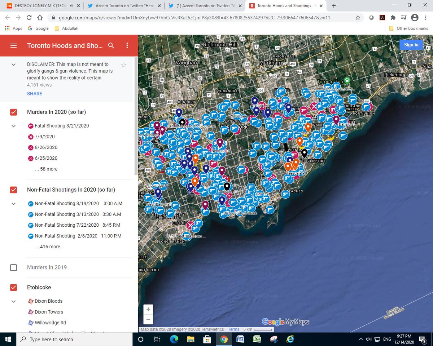
Task: Open the Other bookmarks folder
Action: coord(408,28)
